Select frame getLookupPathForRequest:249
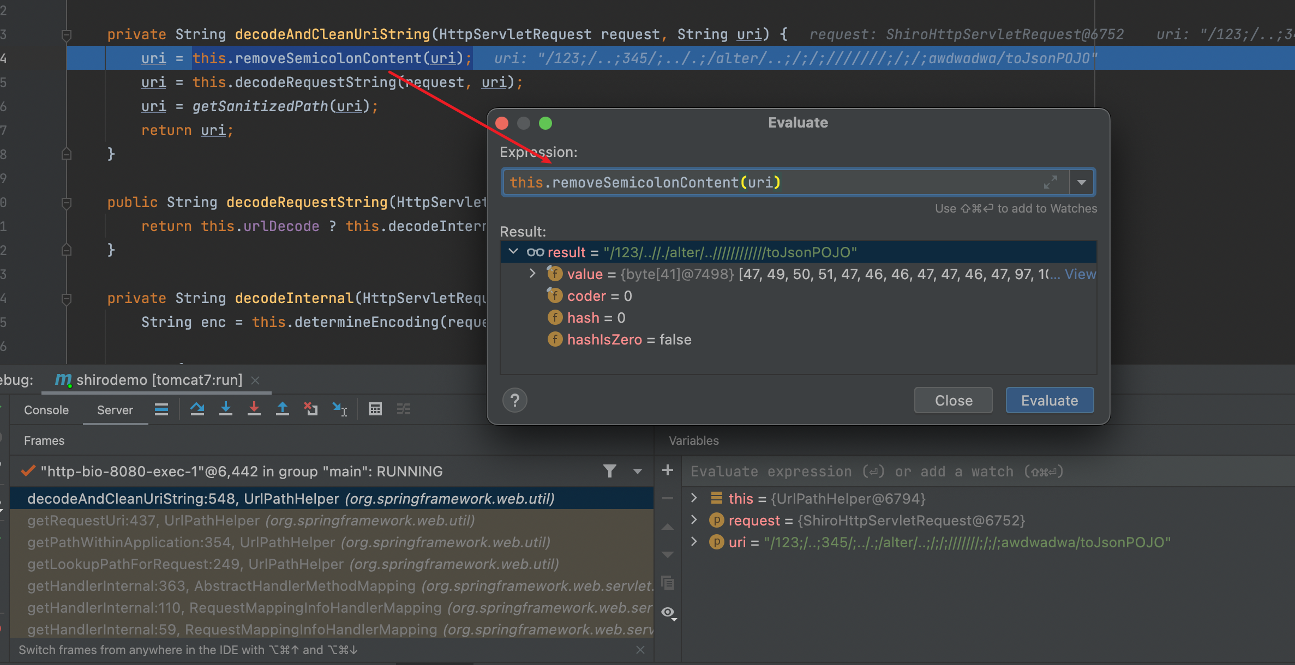This screenshot has height=665, width=1295. point(332,564)
